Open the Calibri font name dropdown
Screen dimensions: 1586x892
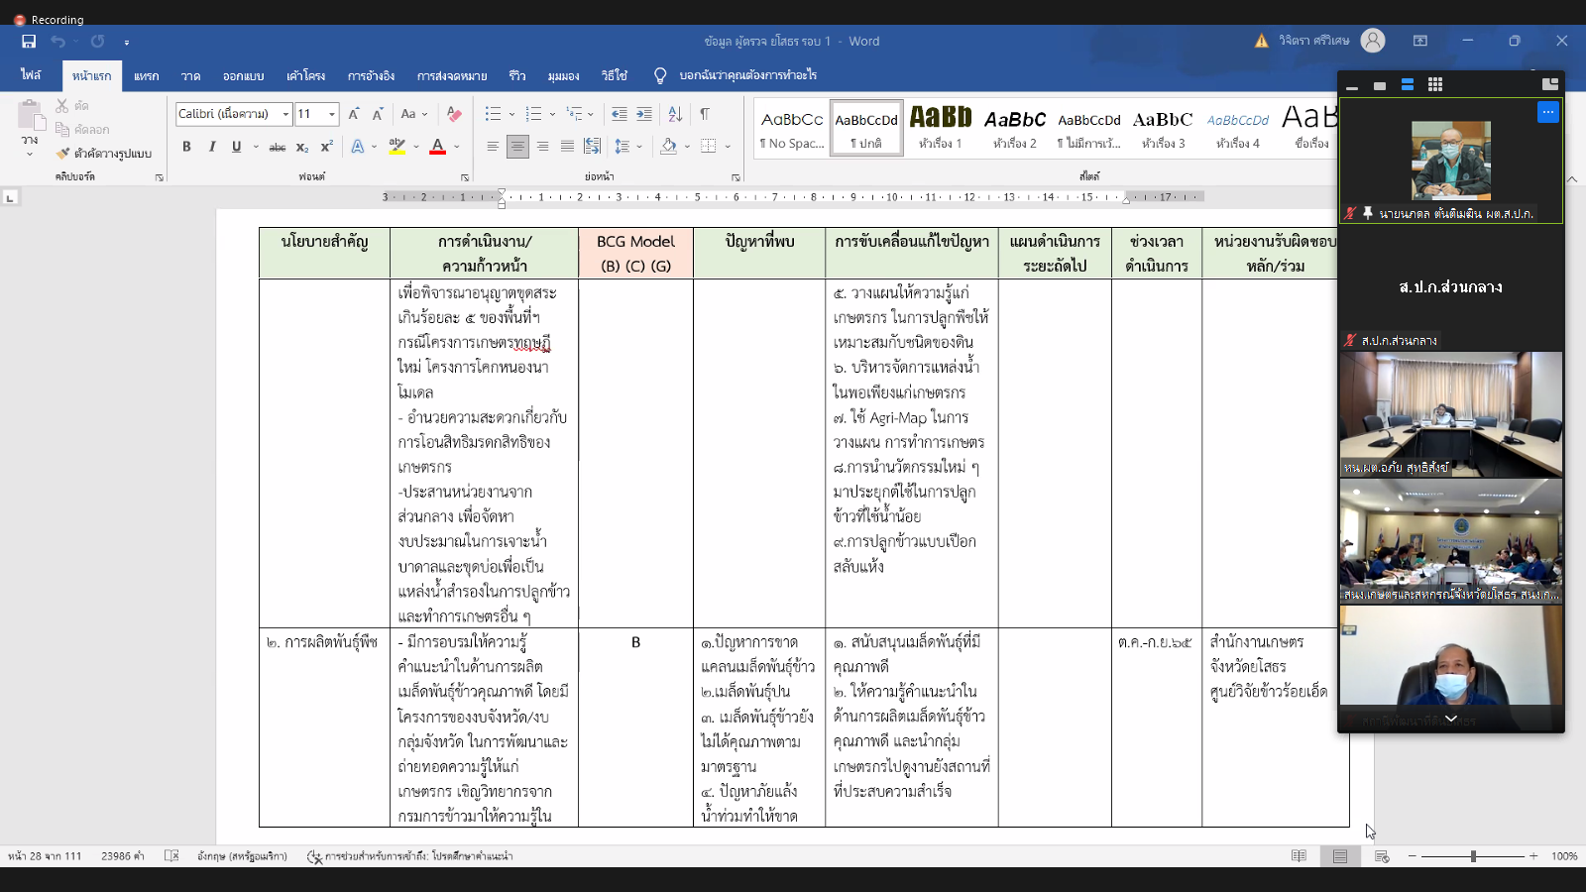click(285, 114)
